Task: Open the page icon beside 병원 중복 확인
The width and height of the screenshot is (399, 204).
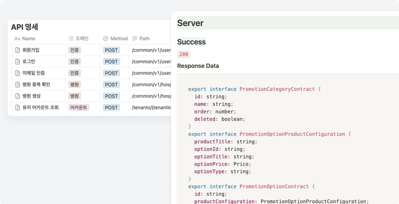Action: coord(18,85)
